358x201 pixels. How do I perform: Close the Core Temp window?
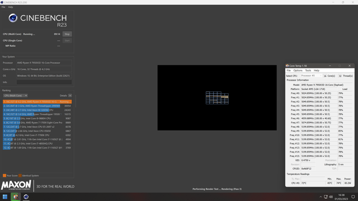(350, 66)
